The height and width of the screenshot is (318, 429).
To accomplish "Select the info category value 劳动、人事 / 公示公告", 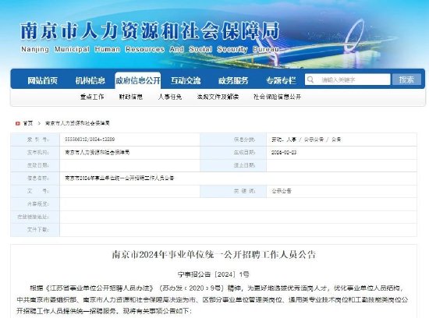I will coord(307,140).
